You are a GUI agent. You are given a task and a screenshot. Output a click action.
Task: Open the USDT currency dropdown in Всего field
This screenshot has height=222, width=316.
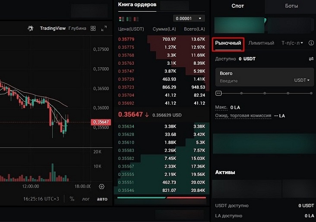coord(302,80)
